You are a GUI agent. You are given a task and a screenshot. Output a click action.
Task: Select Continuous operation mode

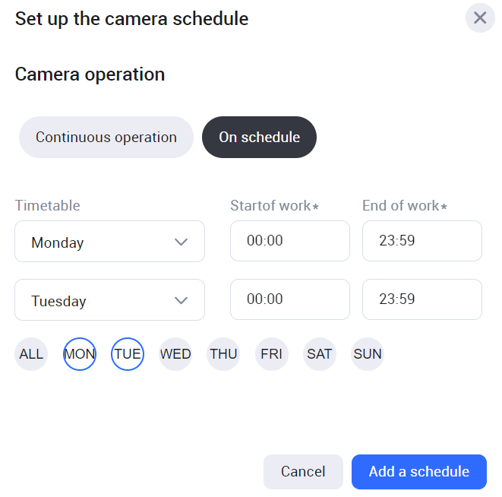(x=106, y=138)
